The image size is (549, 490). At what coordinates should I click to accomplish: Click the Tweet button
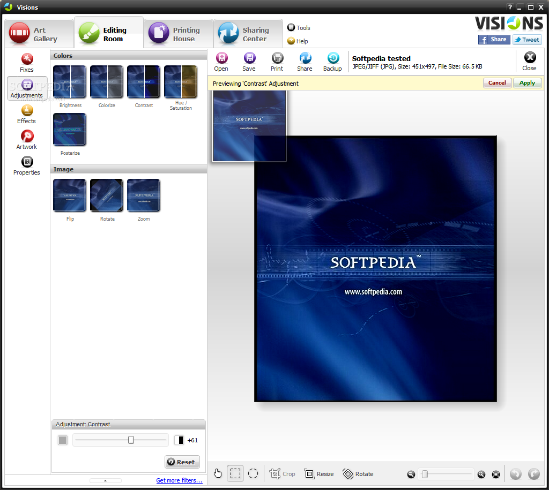tap(527, 40)
